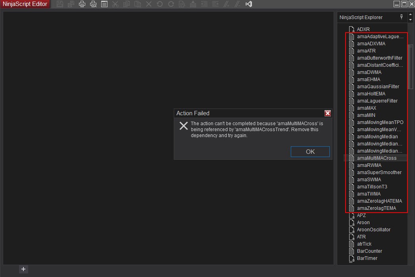
Task: Select APZ in the explorer
Action: point(361,215)
